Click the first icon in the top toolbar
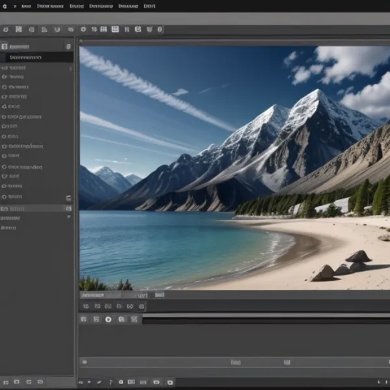Screen dimensions: 390x390 tap(5, 29)
